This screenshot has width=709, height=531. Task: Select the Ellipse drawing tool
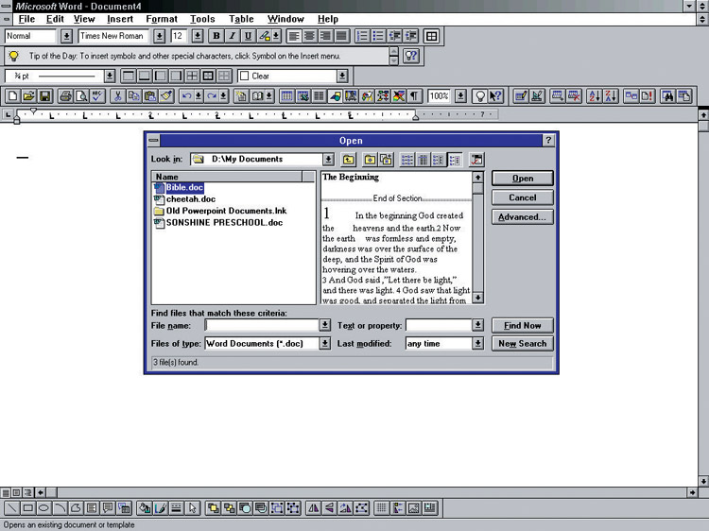[43, 508]
